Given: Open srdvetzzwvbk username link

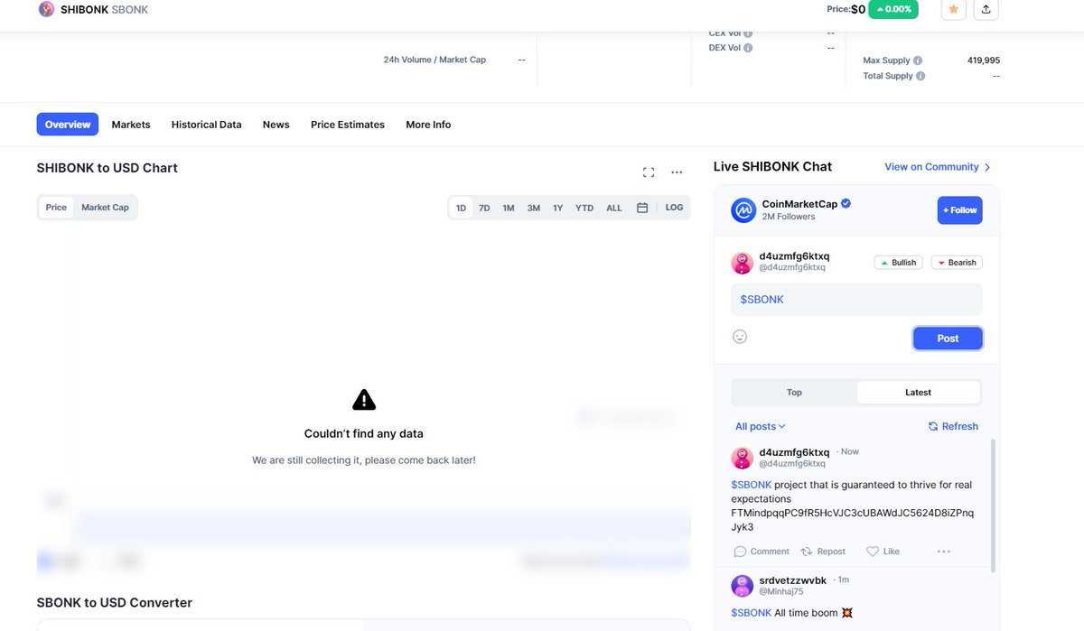Looking at the screenshot, I should tap(792, 580).
